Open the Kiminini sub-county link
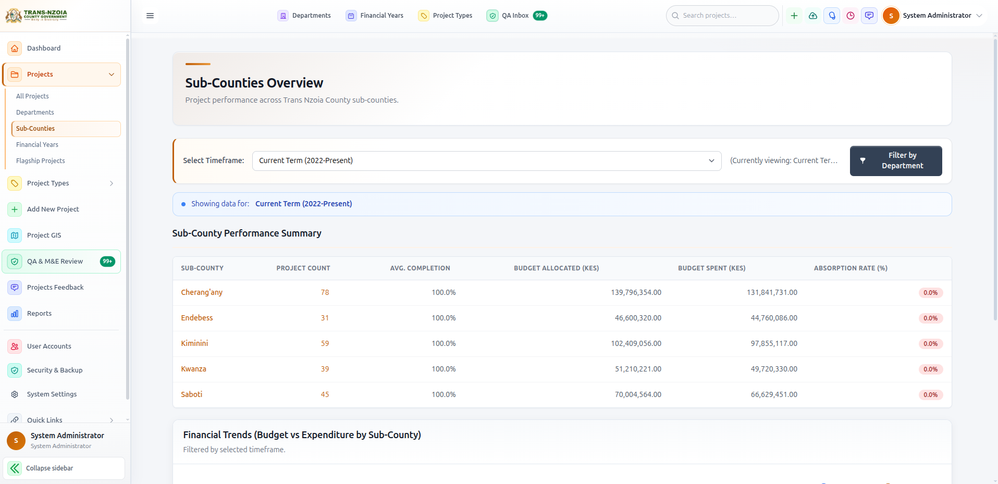998x484 pixels. tap(194, 344)
